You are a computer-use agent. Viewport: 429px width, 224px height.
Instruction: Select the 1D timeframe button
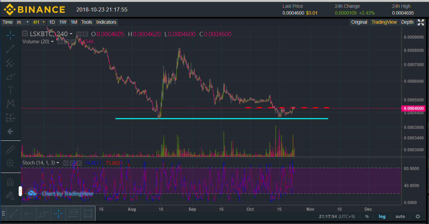pyautogui.click(x=52, y=22)
